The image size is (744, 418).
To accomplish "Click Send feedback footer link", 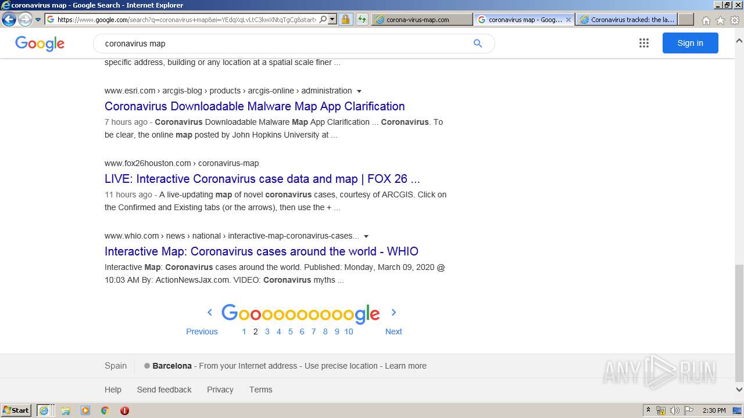I will (164, 390).
